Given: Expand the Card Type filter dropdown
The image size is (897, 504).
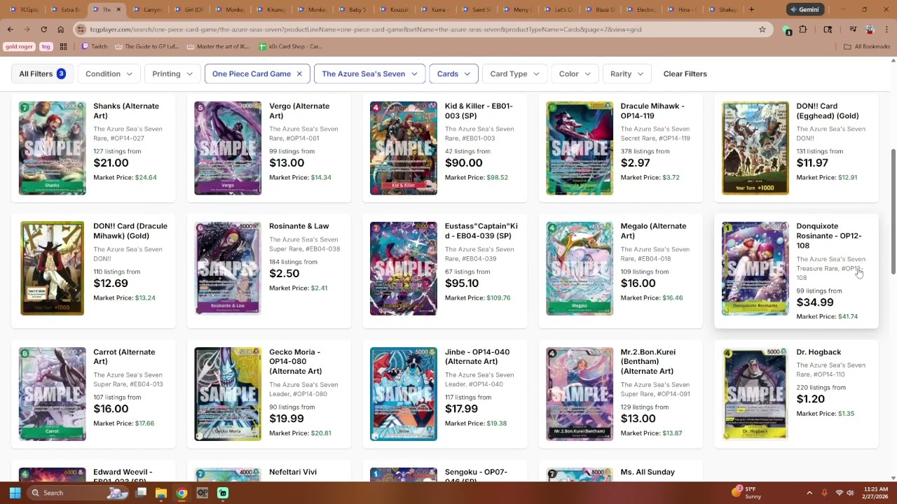Looking at the screenshot, I should 514,73.
